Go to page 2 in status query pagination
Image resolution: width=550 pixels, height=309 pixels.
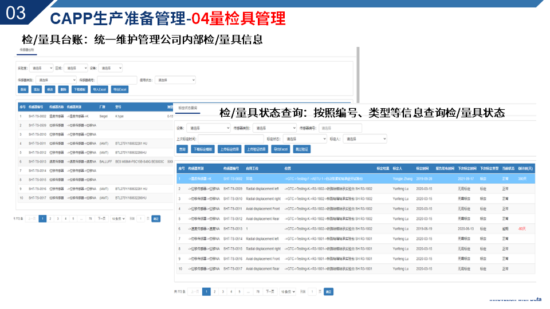(x=215, y=291)
